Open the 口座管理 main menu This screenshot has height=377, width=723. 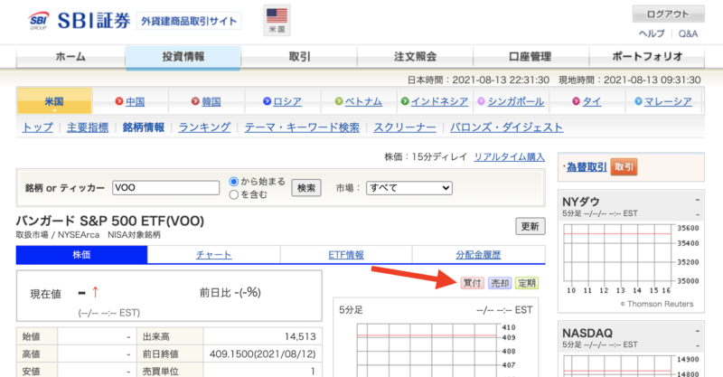[531, 57]
